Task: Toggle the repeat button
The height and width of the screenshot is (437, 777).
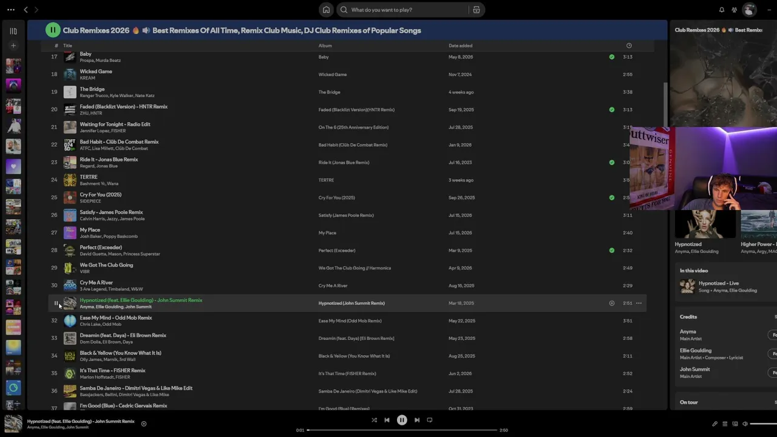Action: [430, 420]
